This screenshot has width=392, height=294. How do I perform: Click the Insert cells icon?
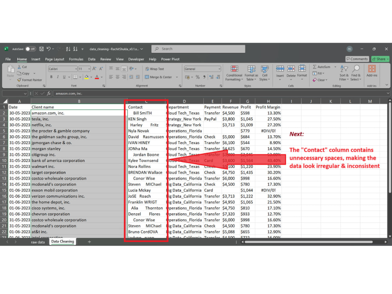pos(280,69)
